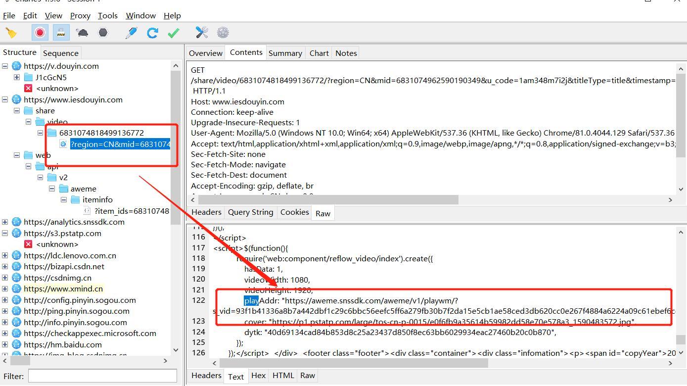Click the green checkmark Validate icon
The height and width of the screenshot is (386, 687).
[x=174, y=33]
